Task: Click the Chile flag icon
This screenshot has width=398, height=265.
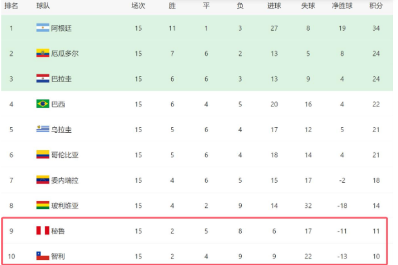Action: click(x=42, y=255)
